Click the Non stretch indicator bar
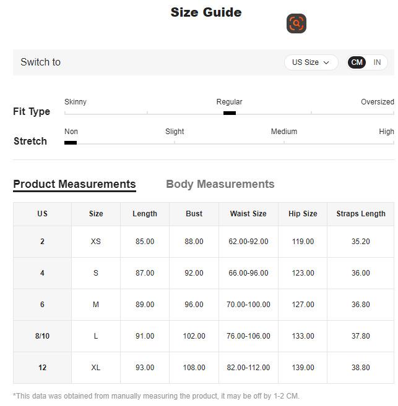Image resolution: width=398 pixels, height=406 pixels. (x=71, y=143)
